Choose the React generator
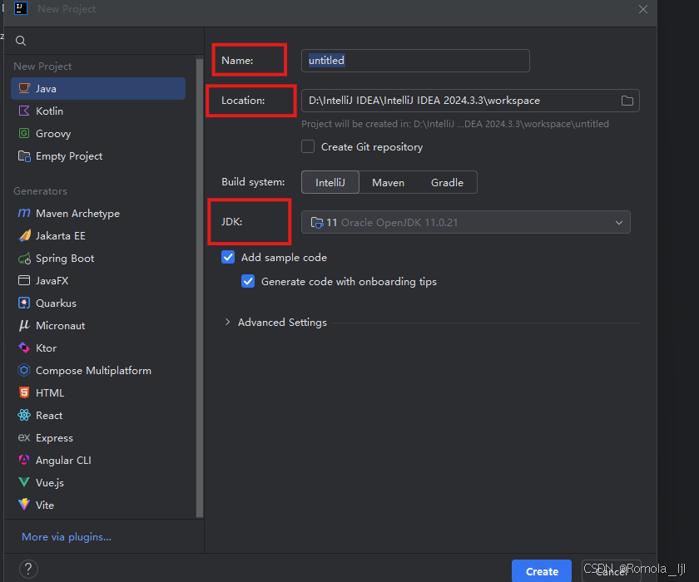The image size is (699, 582). pyautogui.click(x=98, y=415)
